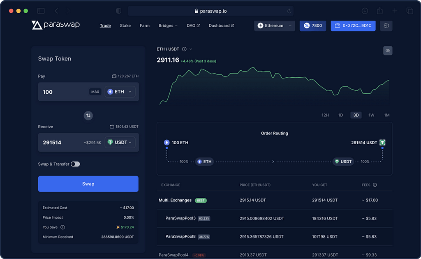Click the +4.48% (Past 3 days) label
Viewport: 421px width, 259px height.
point(199,61)
